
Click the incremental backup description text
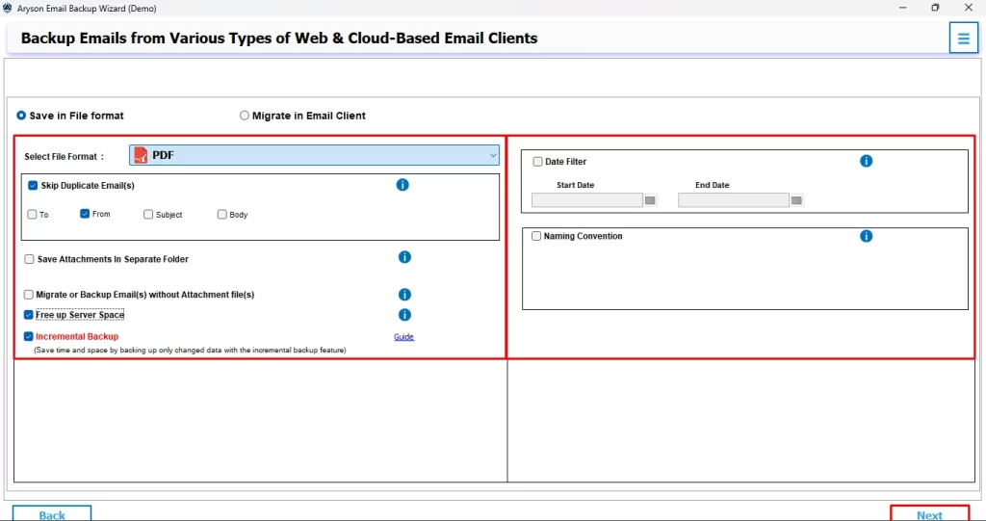[190, 350]
